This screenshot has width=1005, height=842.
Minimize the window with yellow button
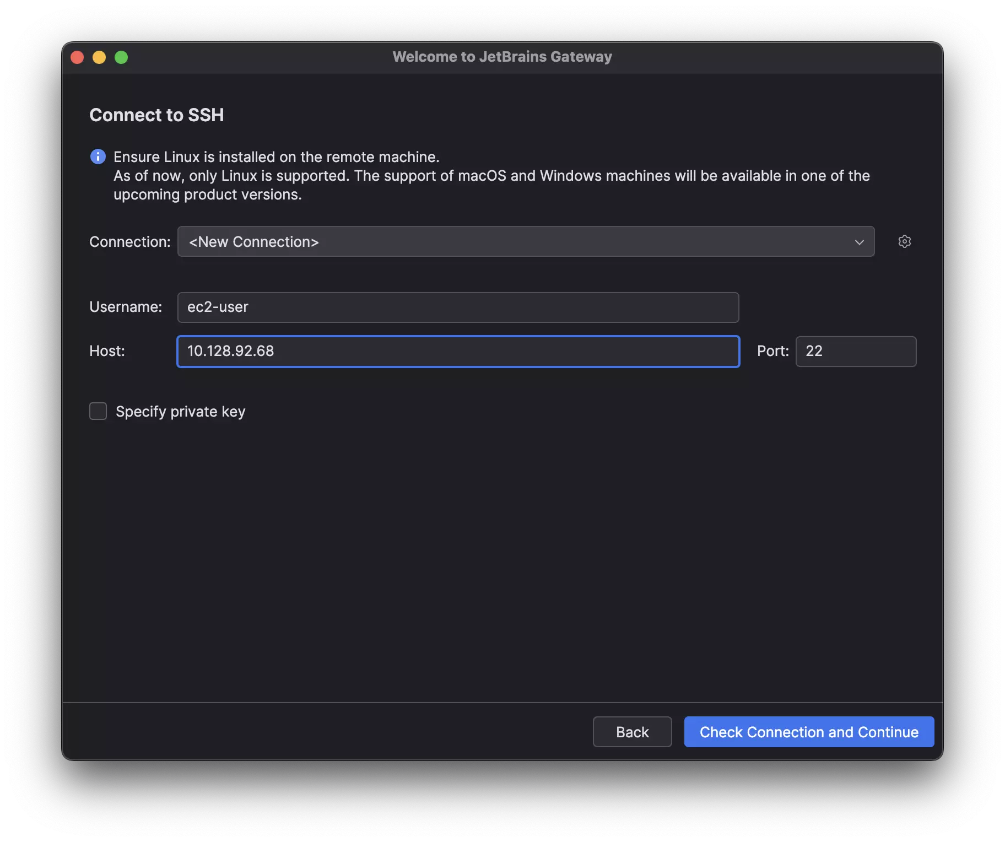(99, 57)
